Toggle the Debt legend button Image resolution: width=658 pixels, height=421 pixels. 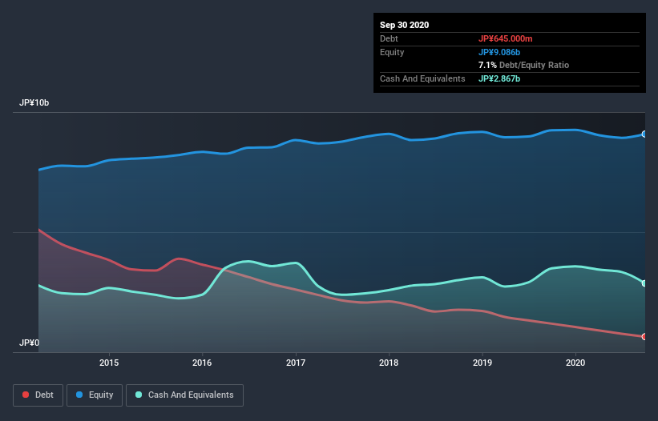tap(38, 395)
